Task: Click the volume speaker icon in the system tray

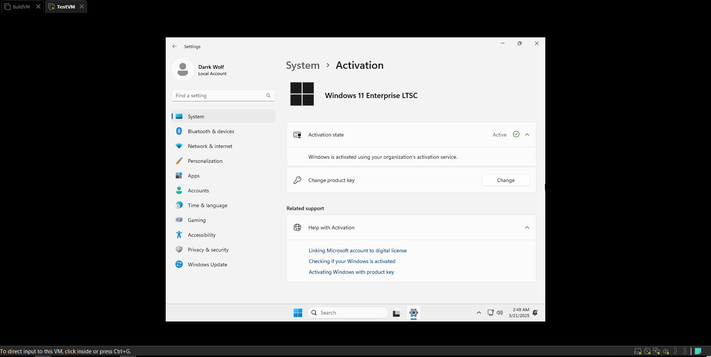Action: (500, 313)
